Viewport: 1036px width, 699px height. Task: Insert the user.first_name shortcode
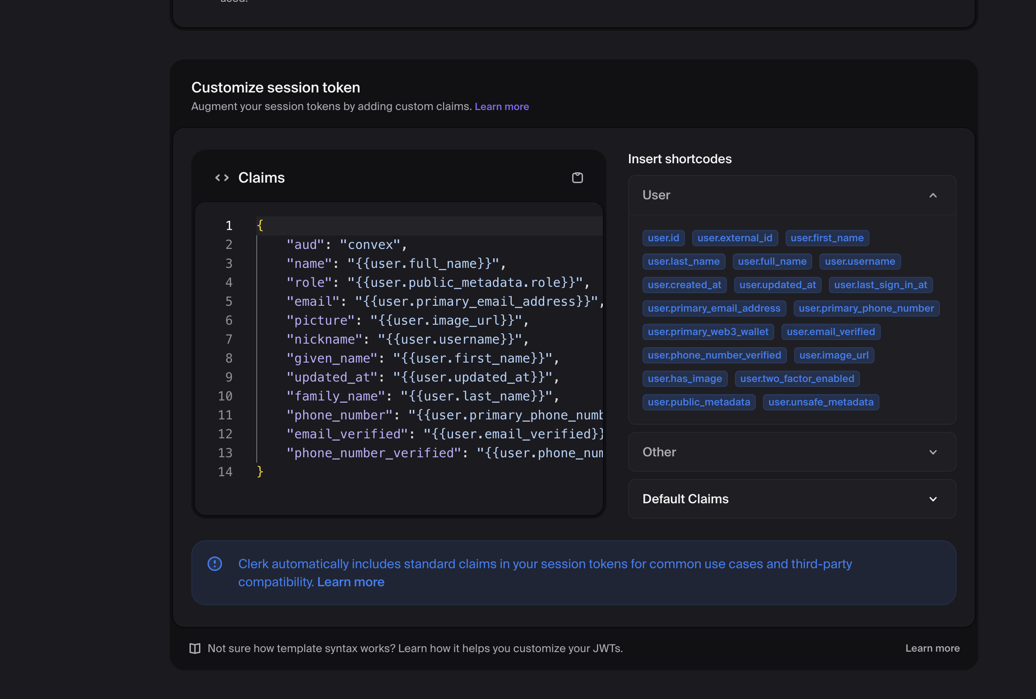click(827, 238)
